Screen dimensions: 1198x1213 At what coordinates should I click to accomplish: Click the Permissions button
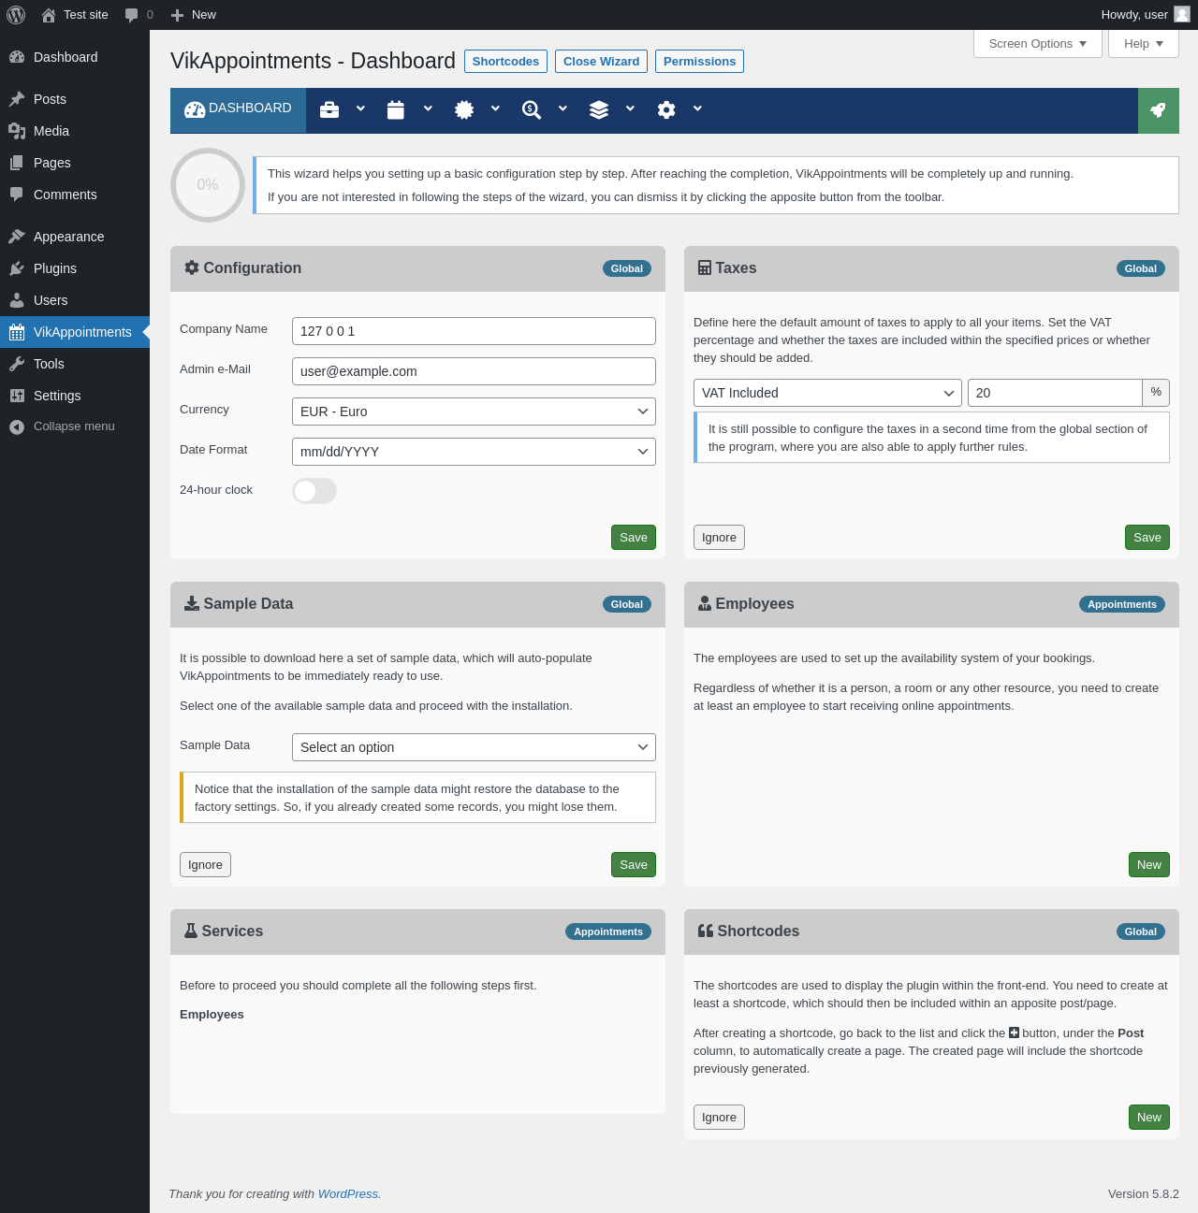(699, 61)
